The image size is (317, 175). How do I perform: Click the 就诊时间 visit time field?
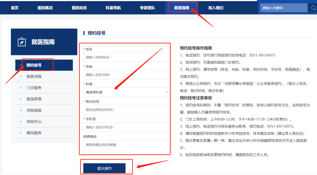[126, 110]
